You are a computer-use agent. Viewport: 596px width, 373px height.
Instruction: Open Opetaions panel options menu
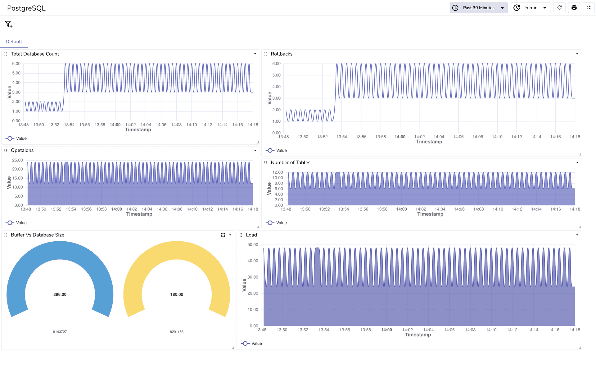(x=255, y=151)
